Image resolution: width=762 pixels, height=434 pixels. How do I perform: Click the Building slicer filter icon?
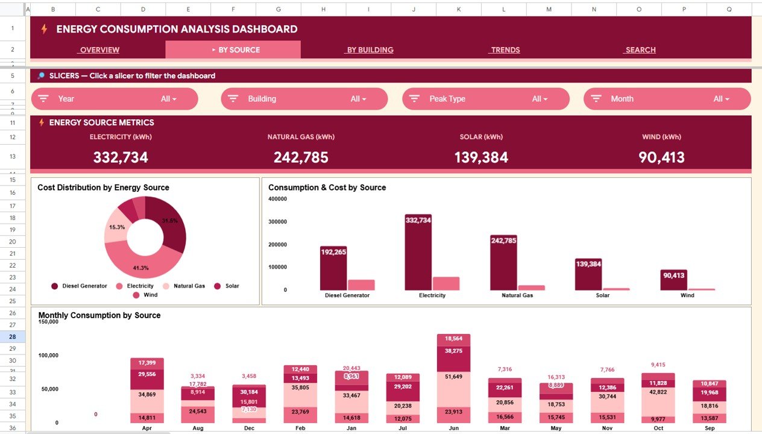[x=233, y=99]
